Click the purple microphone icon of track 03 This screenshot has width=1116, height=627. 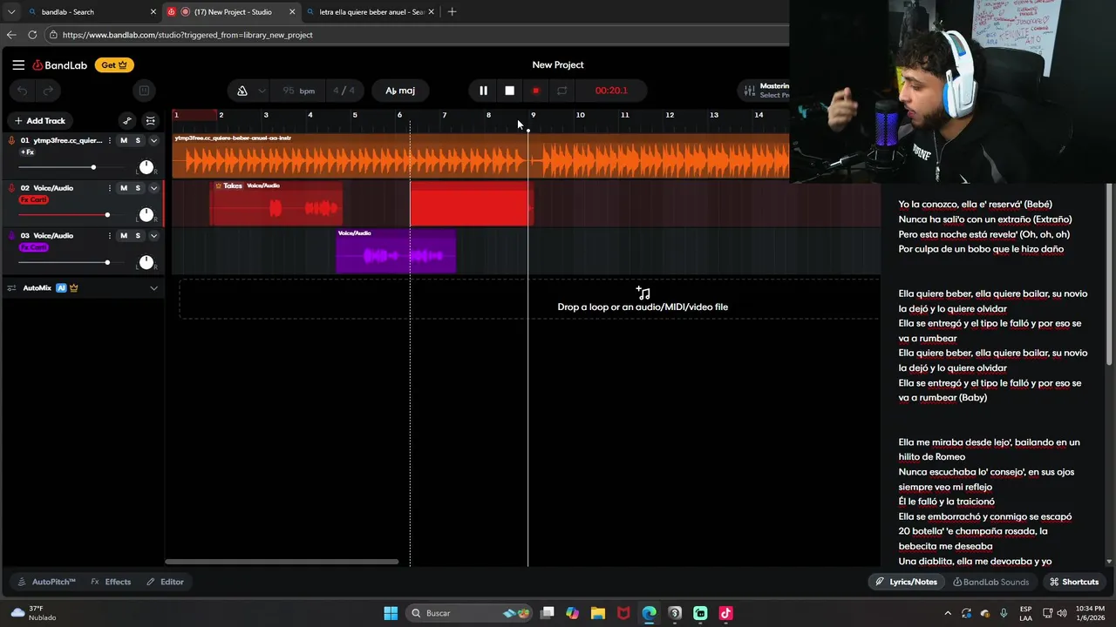coord(11,236)
